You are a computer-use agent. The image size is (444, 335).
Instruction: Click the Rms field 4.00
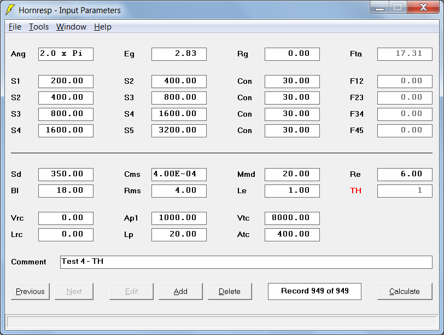coord(179,191)
